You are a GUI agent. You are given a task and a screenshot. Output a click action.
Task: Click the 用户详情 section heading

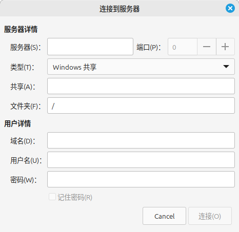(17, 123)
